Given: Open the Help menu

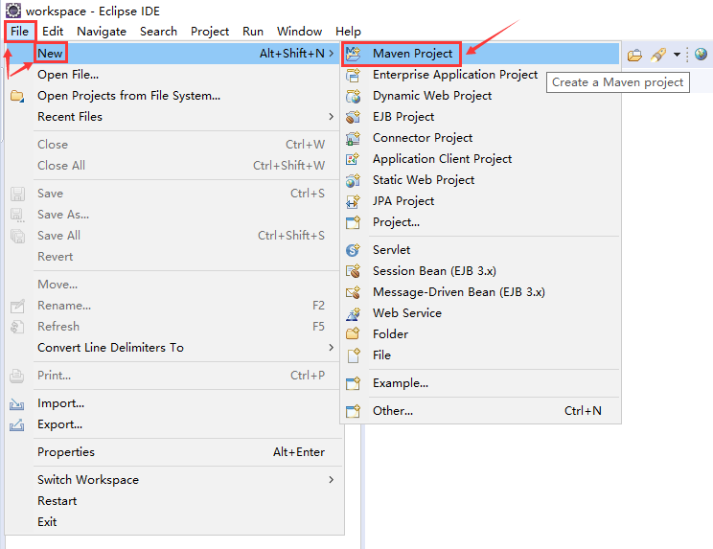Looking at the screenshot, I should [348, 32].
